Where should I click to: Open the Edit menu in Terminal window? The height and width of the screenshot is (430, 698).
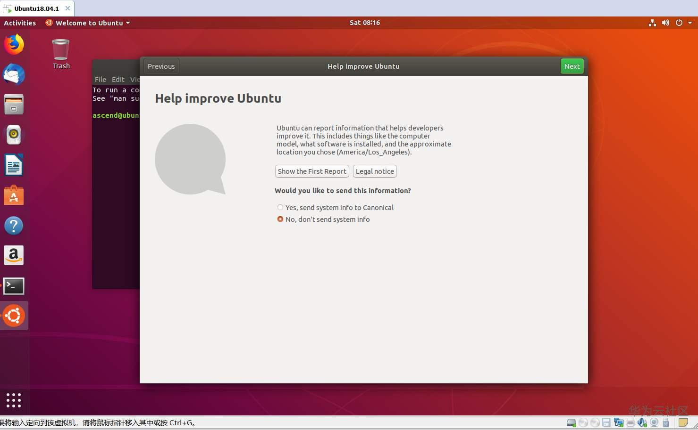click(x=118, y=79)
